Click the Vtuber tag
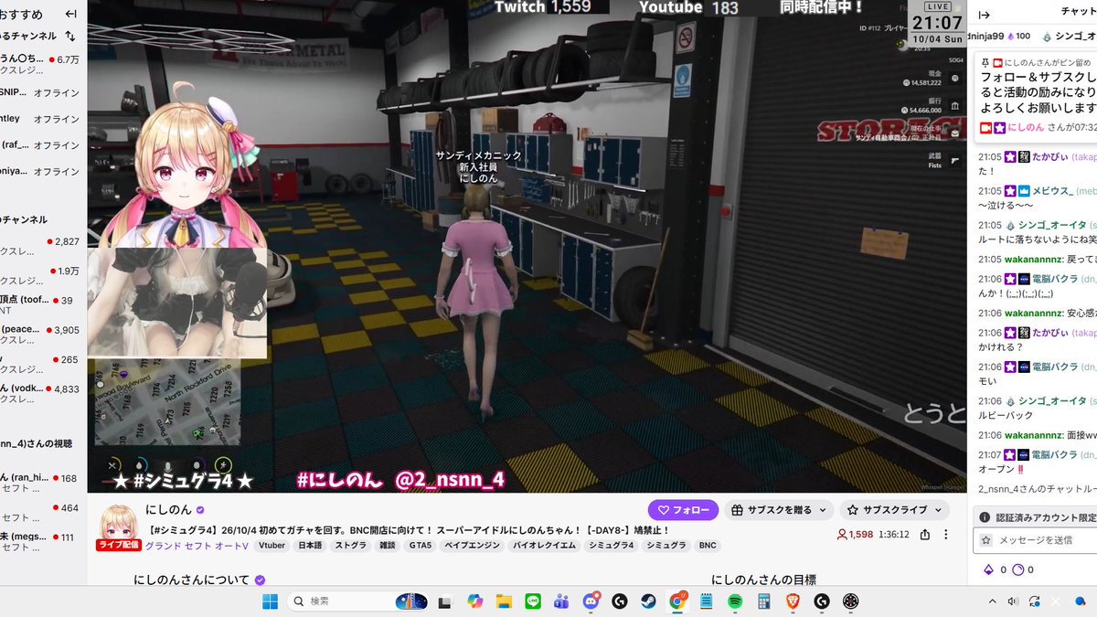The image size is (1097, 617). (272, 546)
